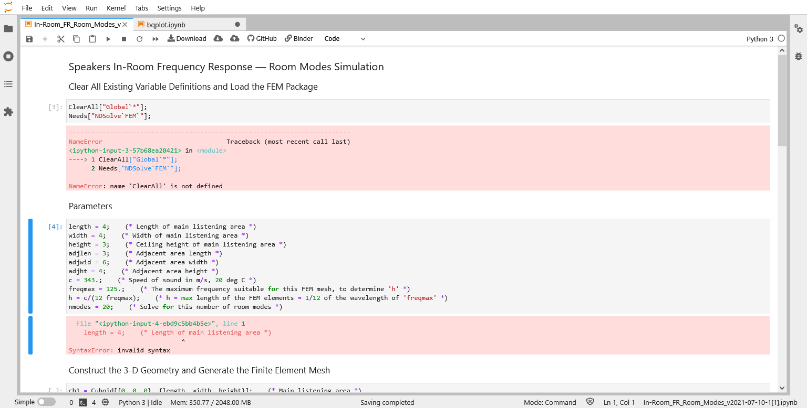Image resolution: width=807 pixels, height=408 pixels.
Task: Click the notebook vertical scrollbar thumb
Action: coord(782,101)
